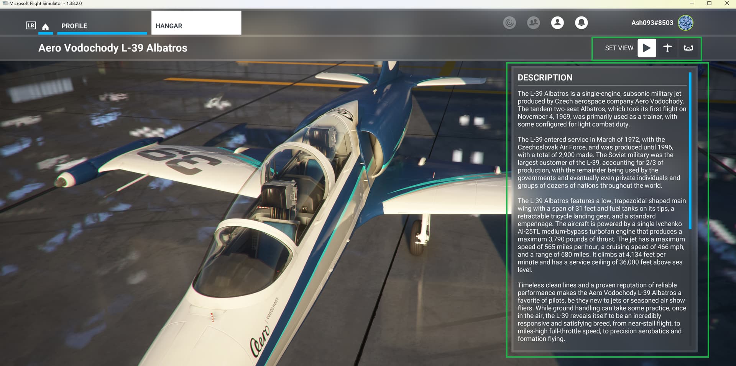
Task: Switch to cockpit interior view icon
Action: [688, 48]
